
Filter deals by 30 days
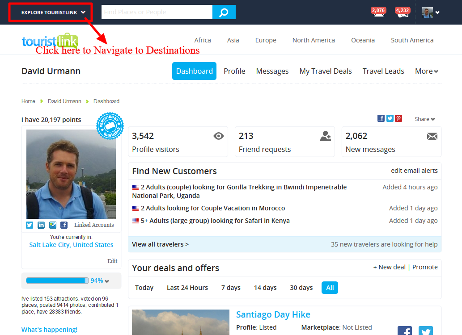(x=301, y=288)
